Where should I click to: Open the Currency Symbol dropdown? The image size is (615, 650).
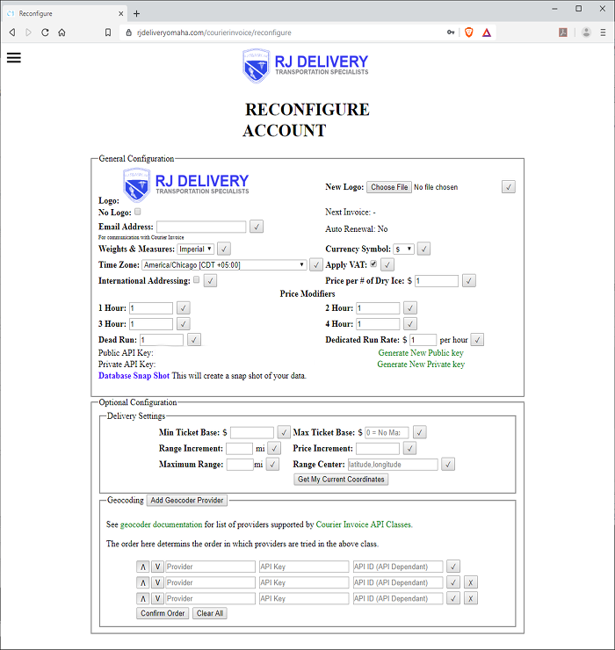click(x=404, y=249)
